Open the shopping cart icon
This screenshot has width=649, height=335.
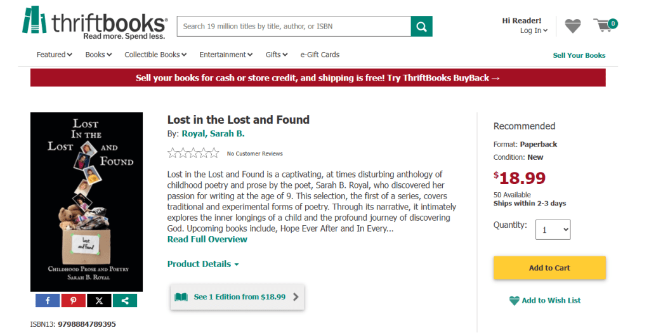click(605, 26)
